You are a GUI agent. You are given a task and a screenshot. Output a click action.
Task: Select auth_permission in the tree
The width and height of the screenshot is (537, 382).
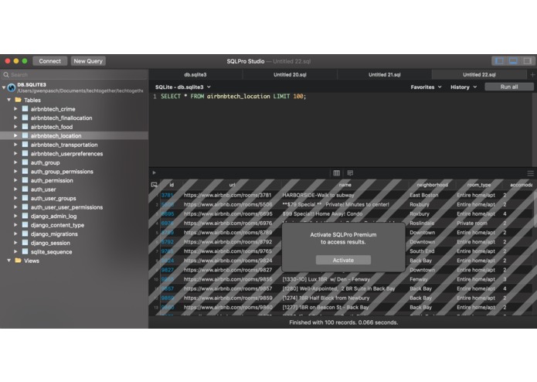click(52, 180)
